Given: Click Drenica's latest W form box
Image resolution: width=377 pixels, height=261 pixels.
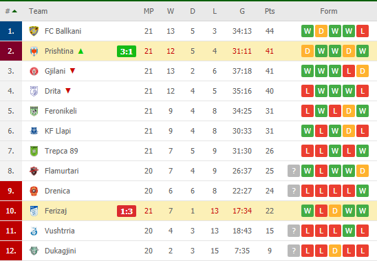Looking at the screenshot, I should pos(363,191).
